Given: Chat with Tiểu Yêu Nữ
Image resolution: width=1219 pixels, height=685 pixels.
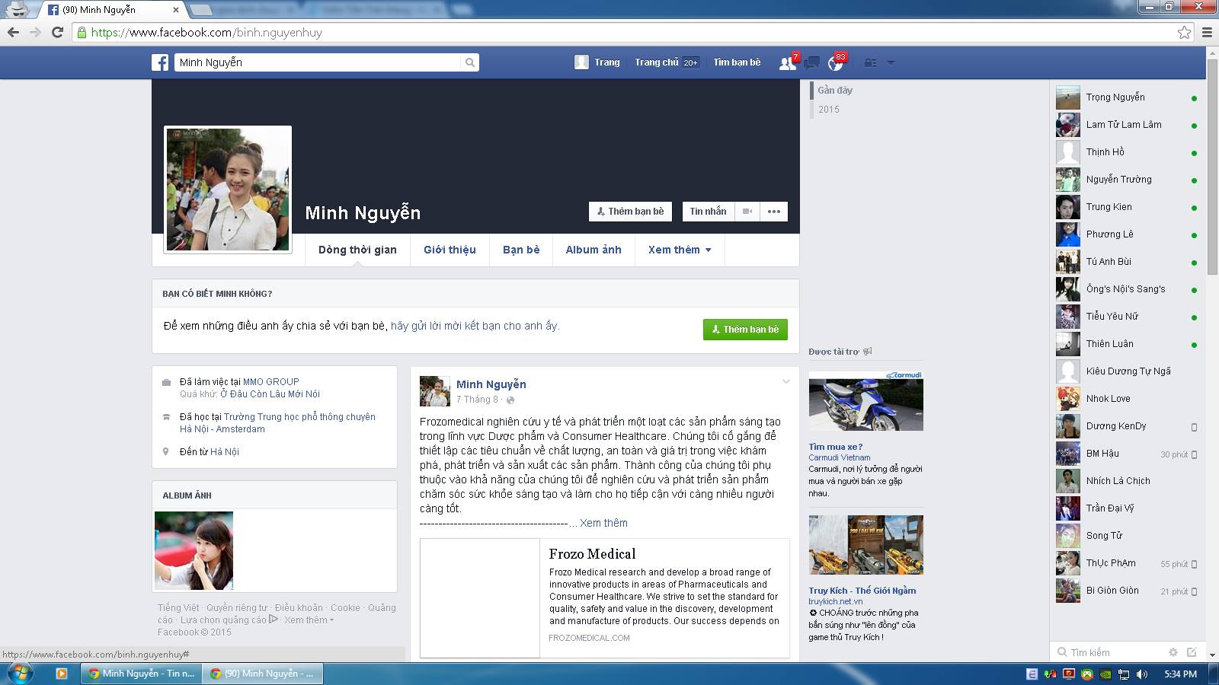Looking at the screenshot, I should [1128, 317].
